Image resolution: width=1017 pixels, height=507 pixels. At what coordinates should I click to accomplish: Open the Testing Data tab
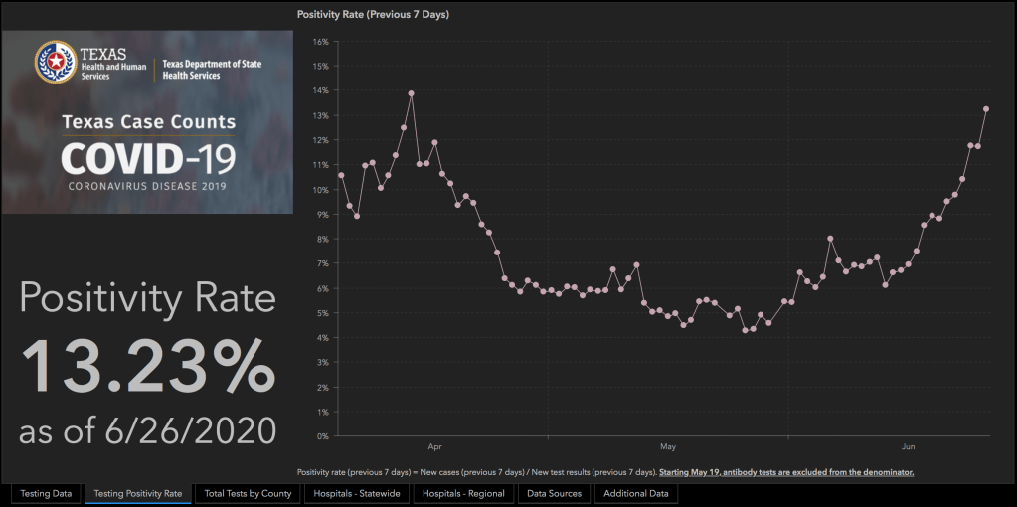point(46,493)
